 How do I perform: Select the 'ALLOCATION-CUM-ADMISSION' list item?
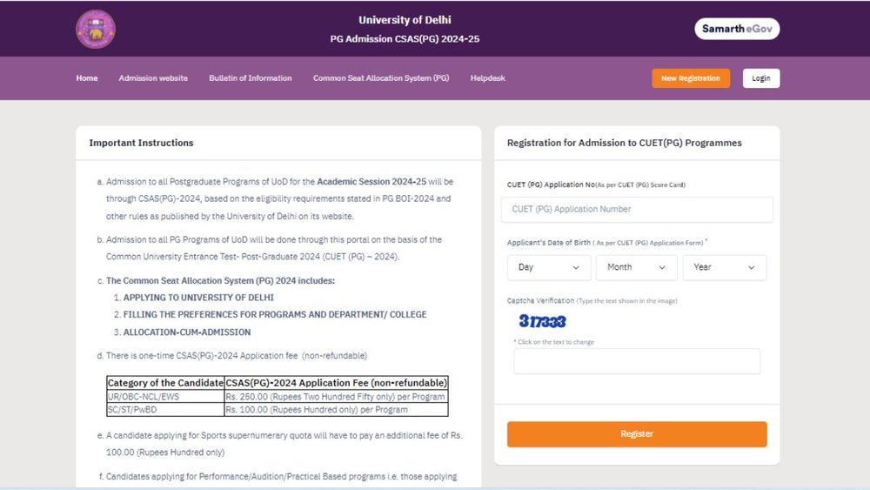tap(187, 332)
